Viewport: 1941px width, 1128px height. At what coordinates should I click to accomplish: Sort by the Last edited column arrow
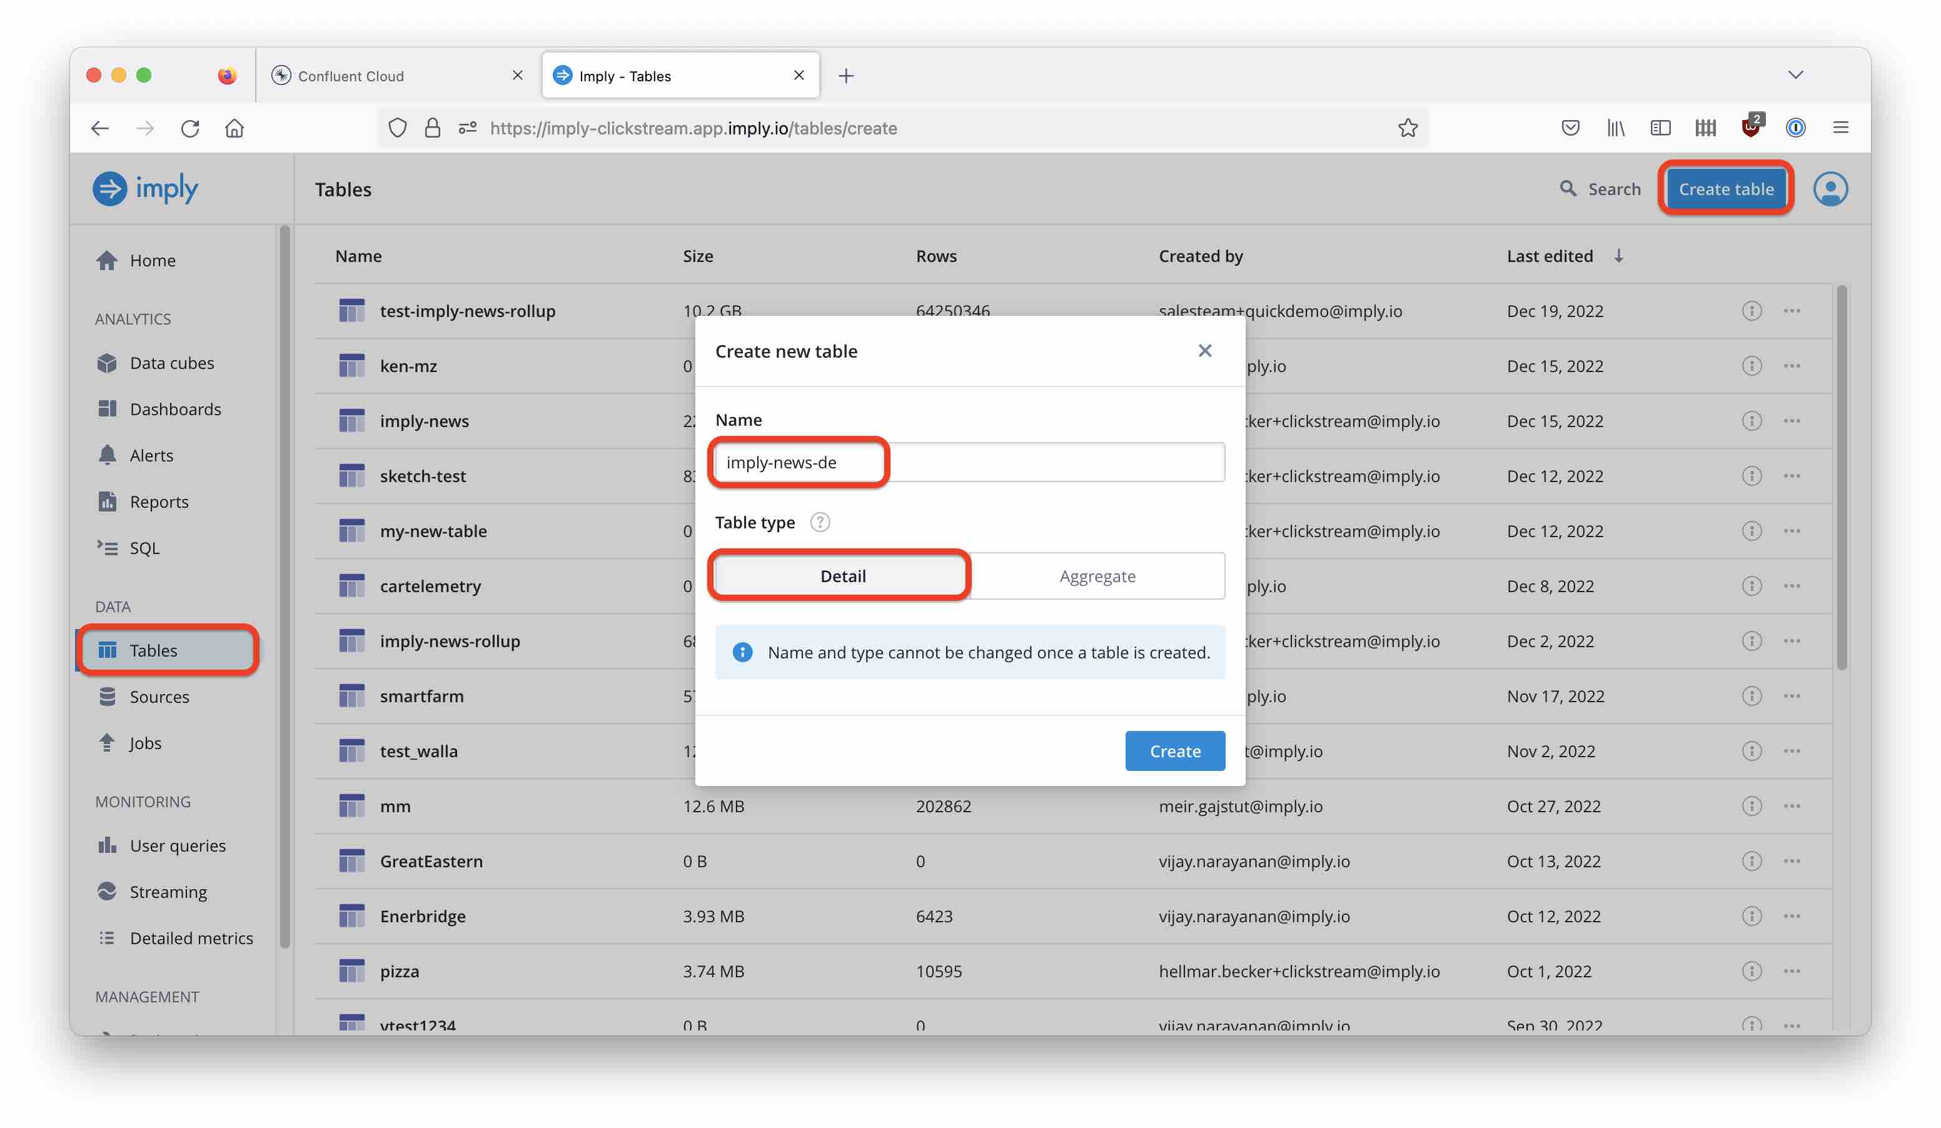[1618, 256]
